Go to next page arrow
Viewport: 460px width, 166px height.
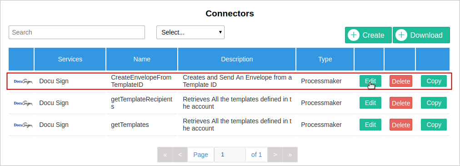click(x=275, y=155)
